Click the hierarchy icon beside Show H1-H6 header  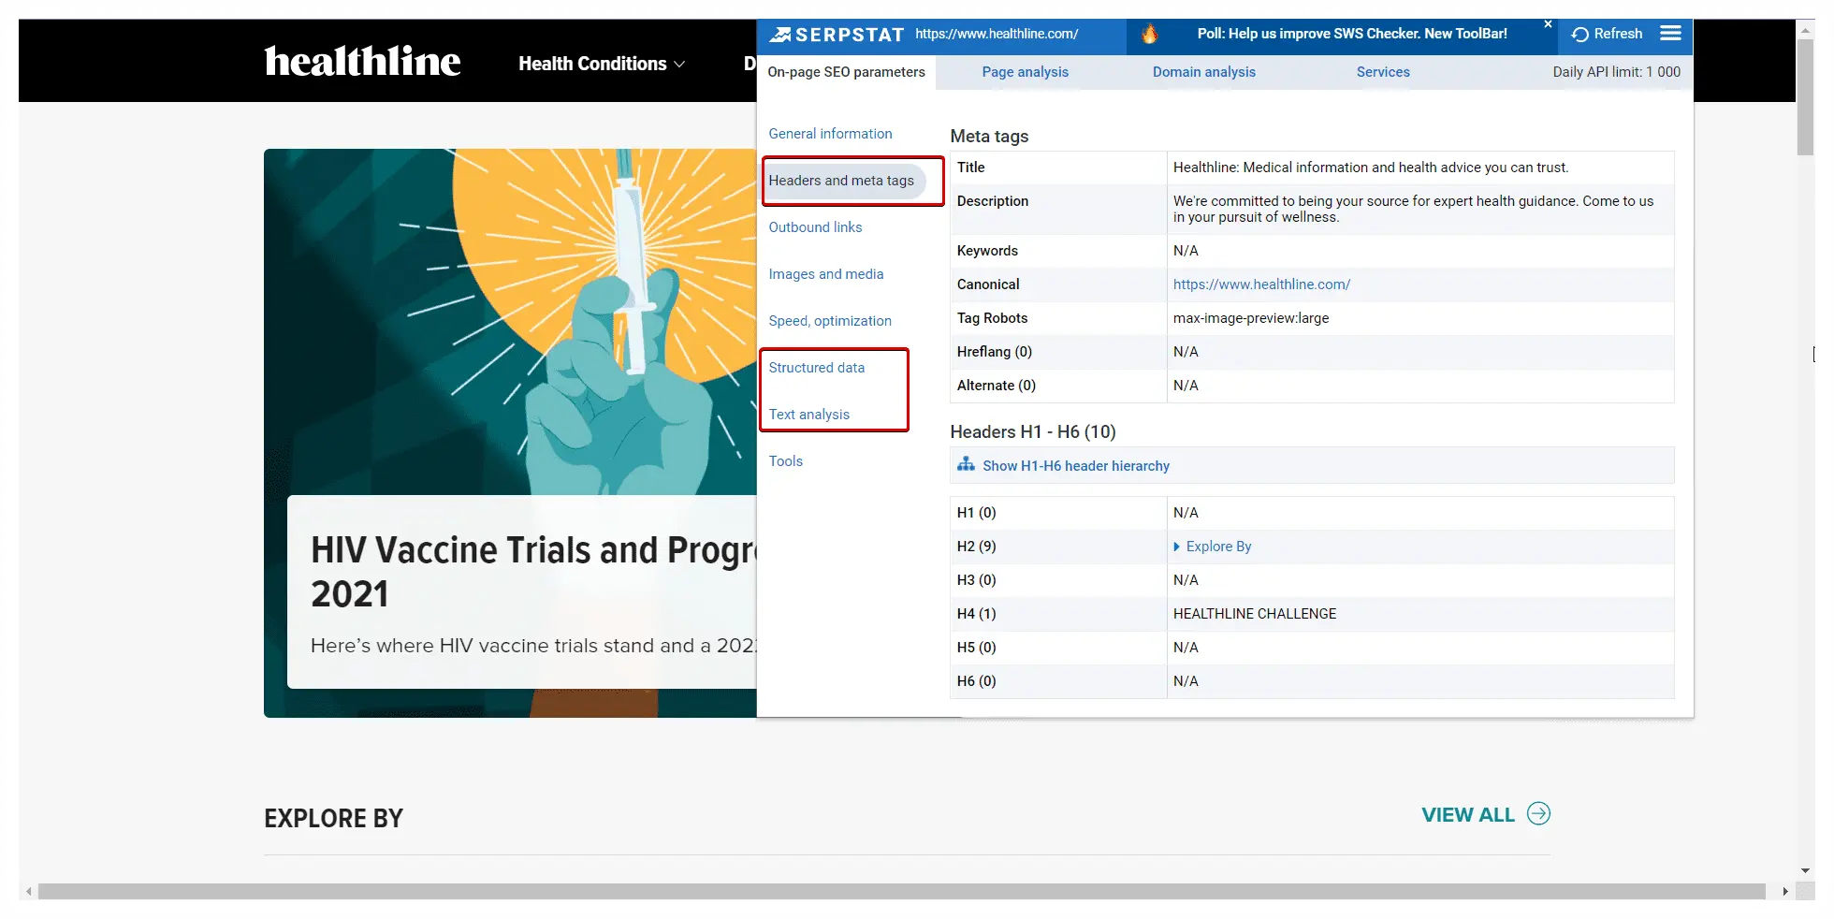click(966, 464)
